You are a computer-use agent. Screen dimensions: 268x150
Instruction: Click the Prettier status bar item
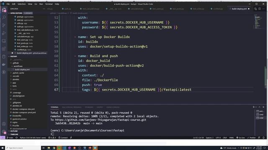tap(251, 138)
